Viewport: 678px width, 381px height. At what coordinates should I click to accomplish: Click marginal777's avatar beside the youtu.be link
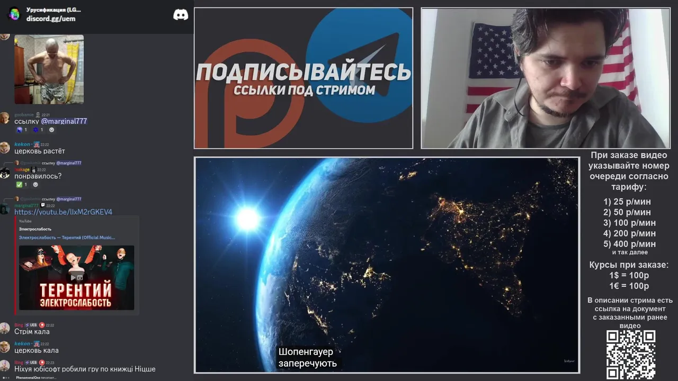[5, 209]
